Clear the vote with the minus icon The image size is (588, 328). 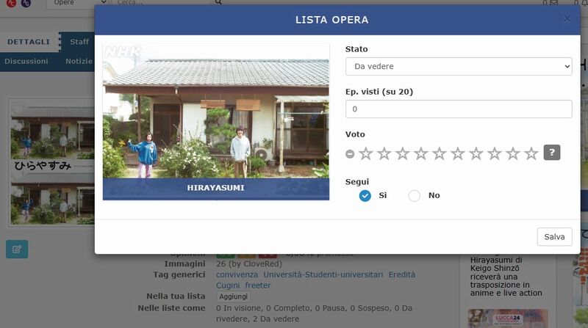pos(350,154)
